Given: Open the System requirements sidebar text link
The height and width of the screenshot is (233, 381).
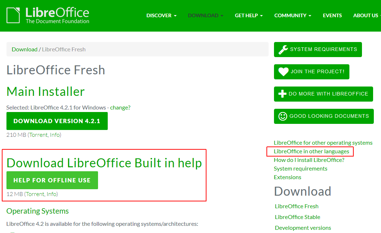Looking at the screenshot, I should coord(300,169).
